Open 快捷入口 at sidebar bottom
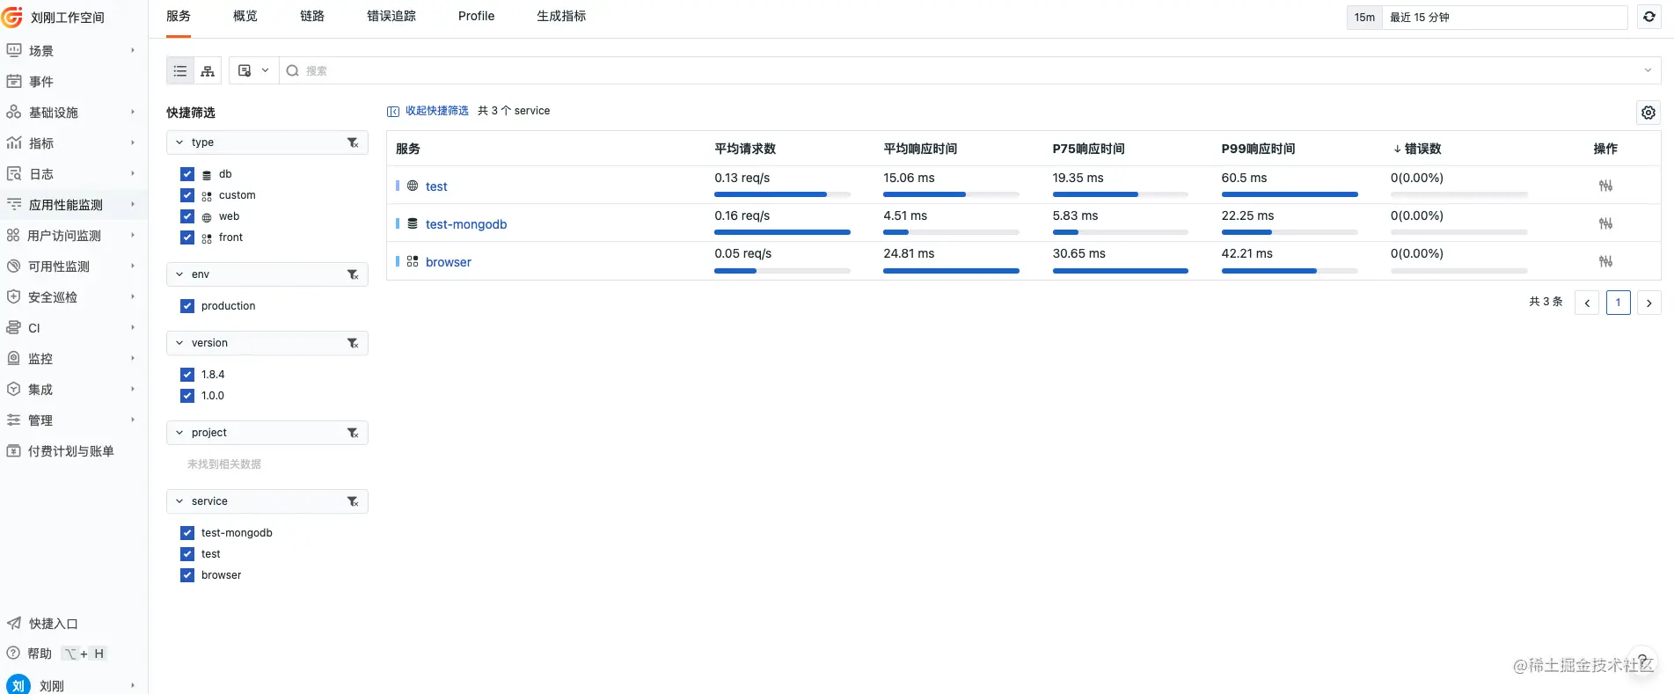Image resolution: width=1674 pixels, height=694 pixels. [53, 624]
